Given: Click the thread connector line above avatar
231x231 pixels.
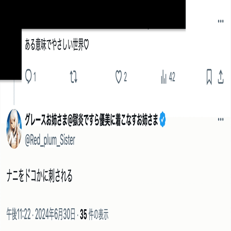Looking at the screenshot, I should click(14, 92).
